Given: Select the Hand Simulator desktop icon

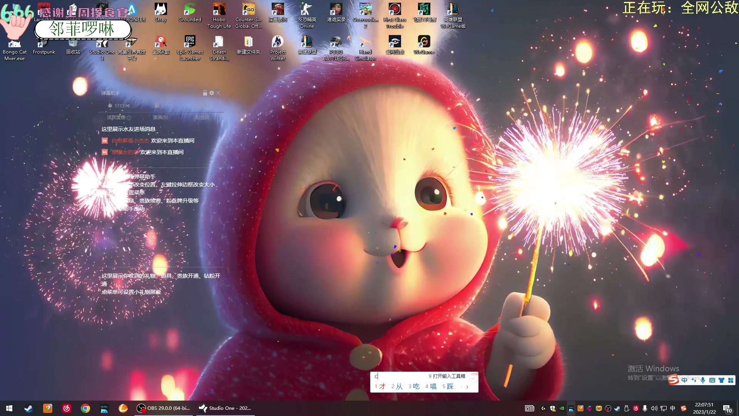Looking at the screenshot, I should click(365, 48).
